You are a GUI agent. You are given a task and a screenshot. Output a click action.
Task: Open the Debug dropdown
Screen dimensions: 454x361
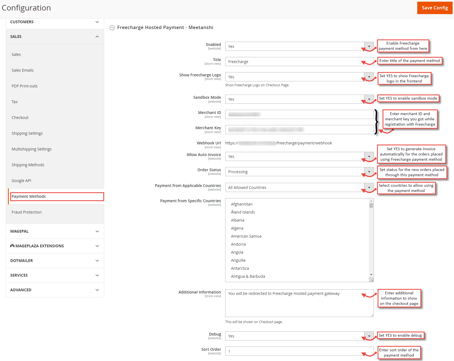click(x=299, y=336)
